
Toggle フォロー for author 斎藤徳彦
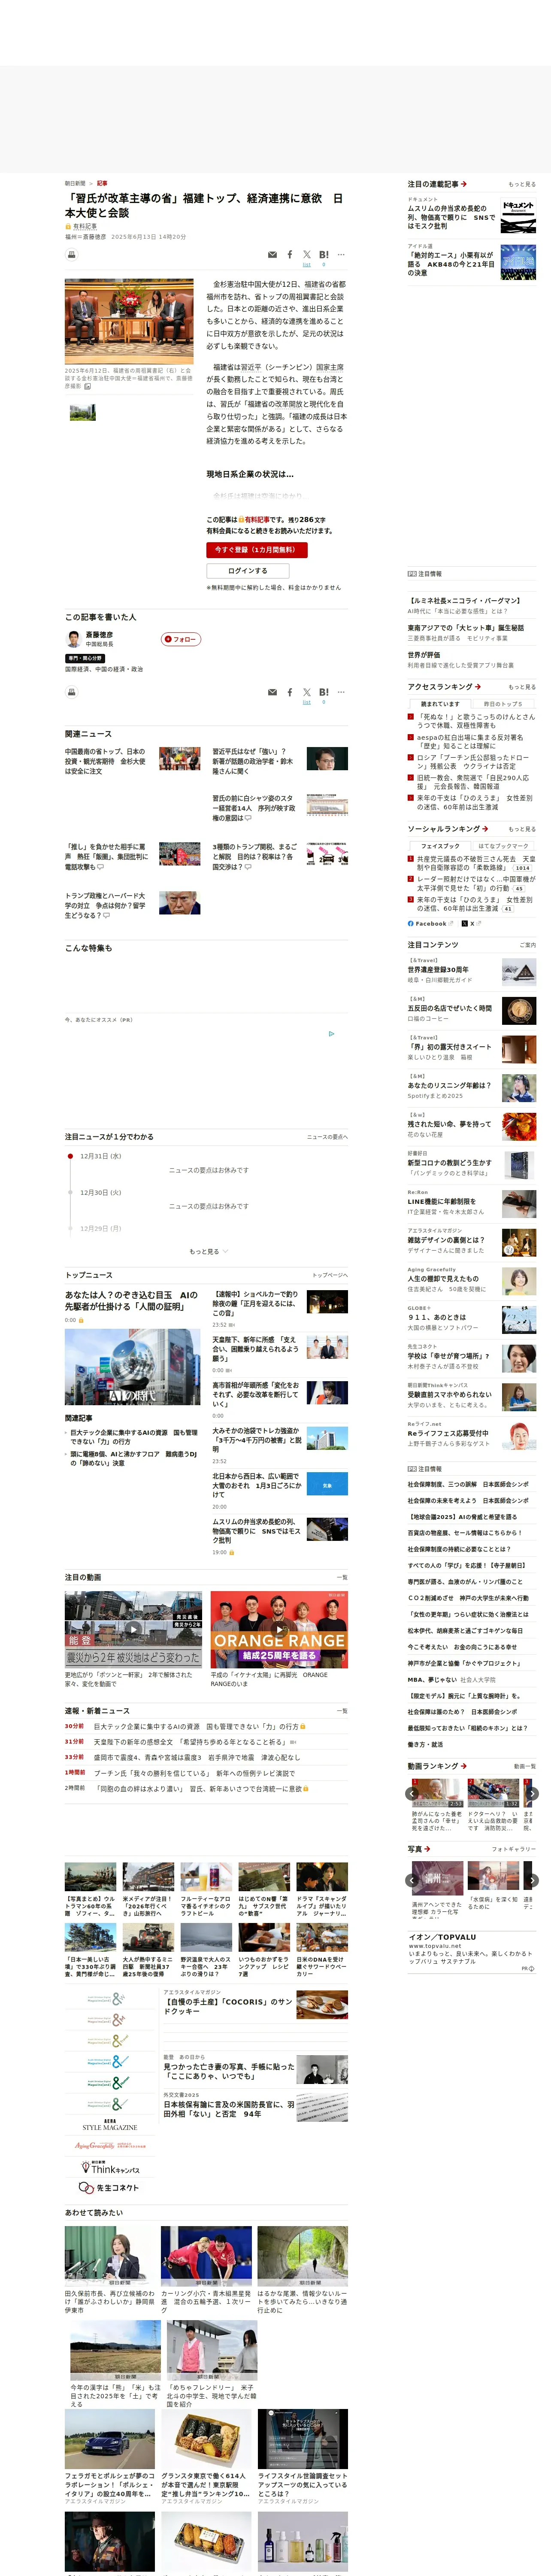pos(181,639)
